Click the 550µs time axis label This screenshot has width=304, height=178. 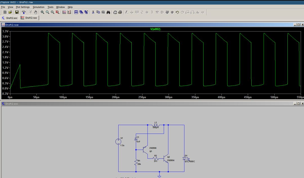[300, 98]
